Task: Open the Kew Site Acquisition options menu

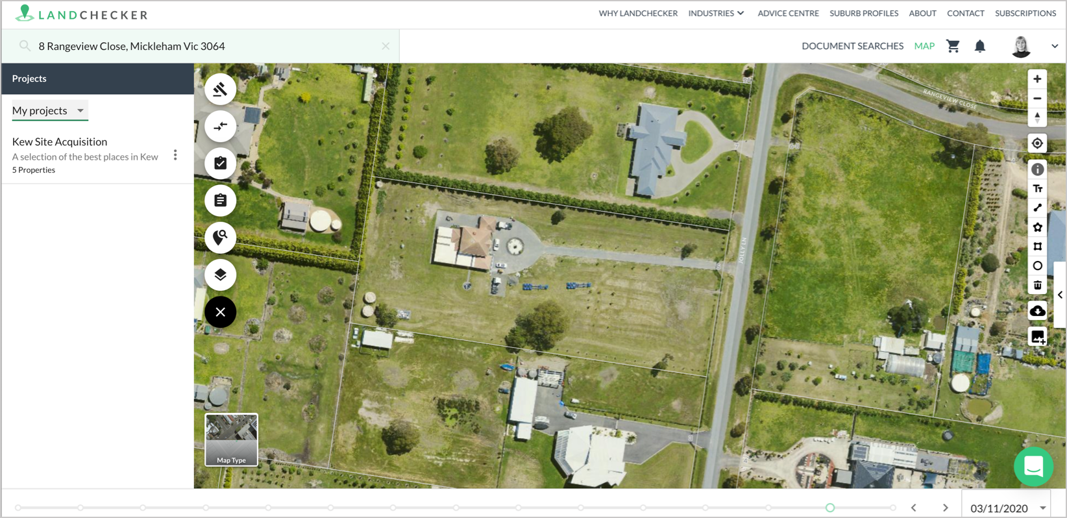Action: [x=175, y=155]
